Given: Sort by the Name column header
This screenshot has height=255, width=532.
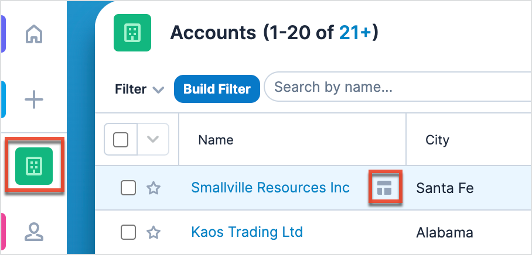Looking at the screenshot, I should pyautogui.click(x=216, y=140).
